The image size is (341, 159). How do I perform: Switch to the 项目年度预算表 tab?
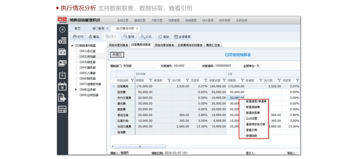118,45
